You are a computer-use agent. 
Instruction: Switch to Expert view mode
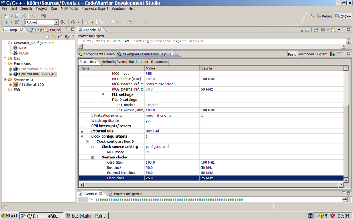tap(322, 54)
